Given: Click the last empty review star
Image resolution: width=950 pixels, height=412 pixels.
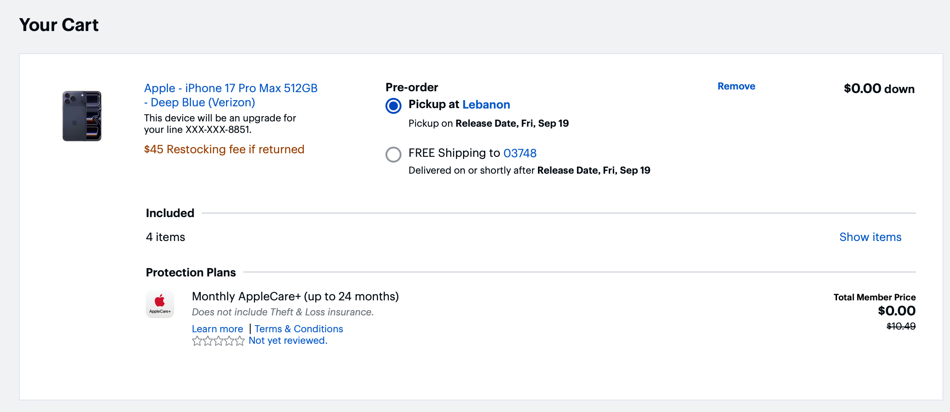Looking at the screenshot, I should pos(240,341).
